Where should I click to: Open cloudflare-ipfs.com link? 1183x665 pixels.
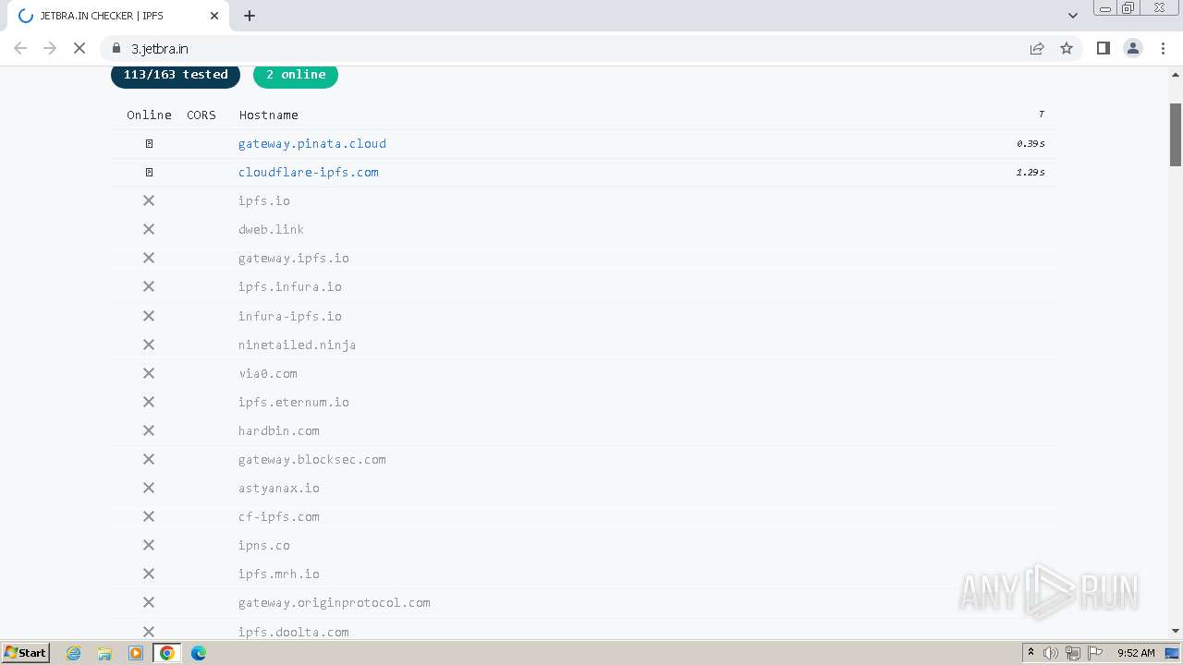pos(309,172)
